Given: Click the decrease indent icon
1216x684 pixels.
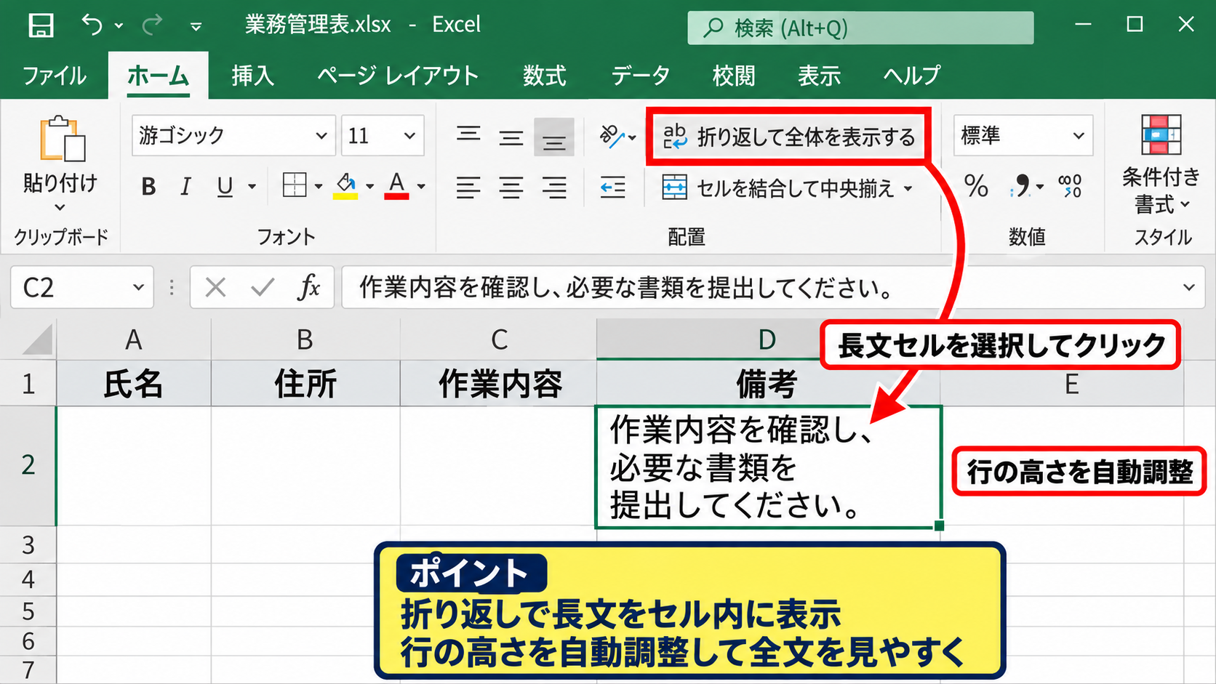Looking at the screenshot, I should (x=612, y=188).
